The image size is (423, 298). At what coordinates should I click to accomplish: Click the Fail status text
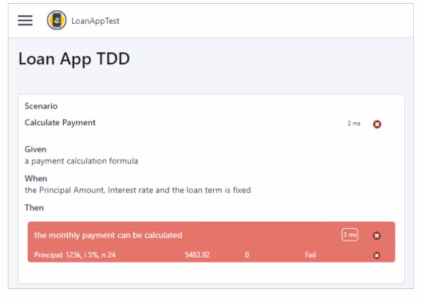[x=310, y=255]
